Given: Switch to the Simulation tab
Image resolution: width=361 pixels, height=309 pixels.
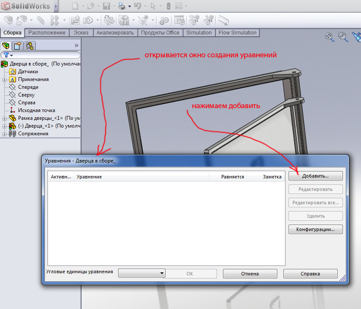Looking at the screenshot, I should pyautogui.click(x=199, y=33).
